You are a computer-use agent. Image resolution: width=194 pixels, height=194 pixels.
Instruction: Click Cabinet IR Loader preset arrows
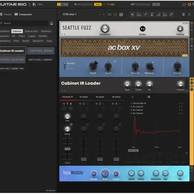tap(63, 91)
